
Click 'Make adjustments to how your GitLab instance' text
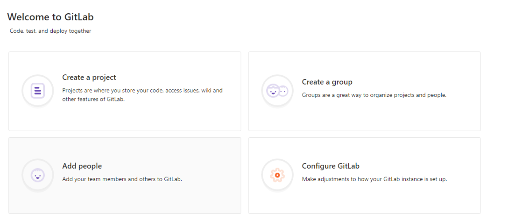374,180
